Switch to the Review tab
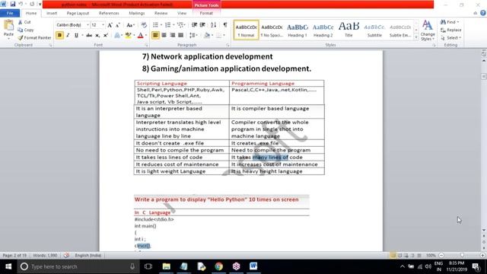Image resolution: width=487 pixels, height=274 pixels. [x=161, y=13]
